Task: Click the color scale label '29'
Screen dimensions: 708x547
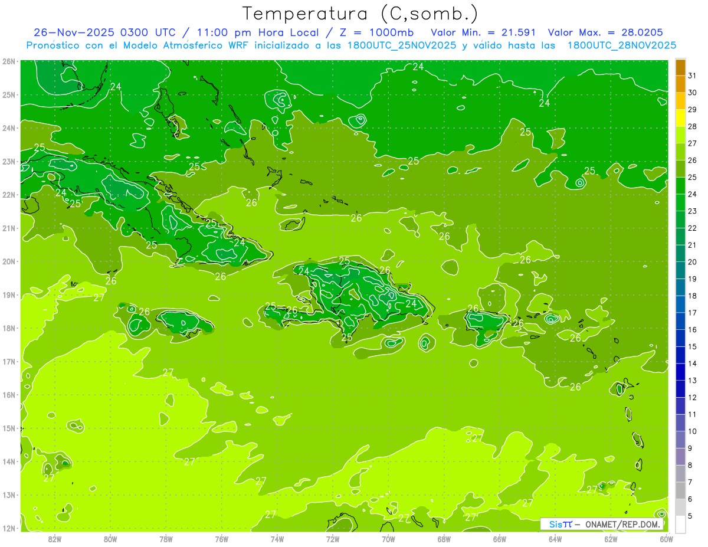Action: pos(693,110)
